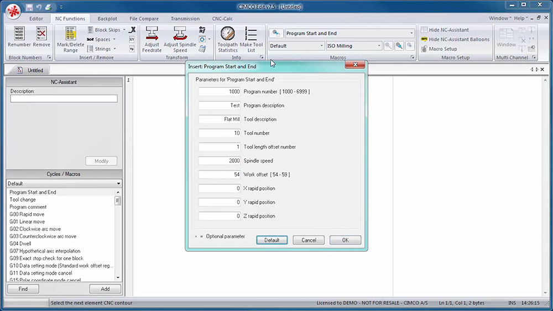Close the Insert Program Start and End dialog
Image resolution: width=553 pixels, height=311 pixels.
click(355, 65)
